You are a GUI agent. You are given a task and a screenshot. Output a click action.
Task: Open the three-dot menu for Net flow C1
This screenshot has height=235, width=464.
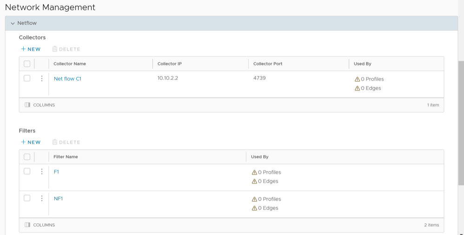(42, 78)
